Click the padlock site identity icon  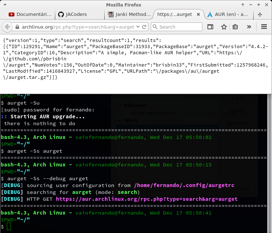17,27
